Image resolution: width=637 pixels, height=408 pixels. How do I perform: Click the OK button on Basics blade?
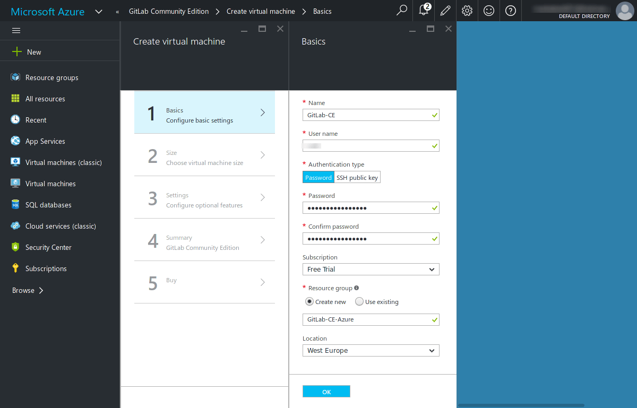click(326, 391)
